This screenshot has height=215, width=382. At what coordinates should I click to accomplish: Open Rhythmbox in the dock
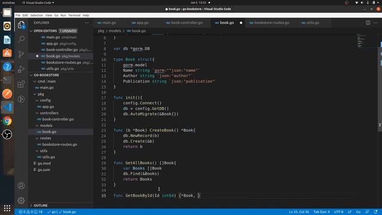pos(7,26)
